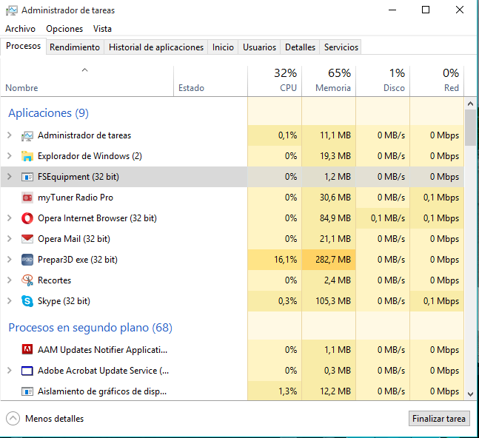Click the 84,9 MB memory value
The height and width of the screenshot is (438, 479).
coord(335,218)
